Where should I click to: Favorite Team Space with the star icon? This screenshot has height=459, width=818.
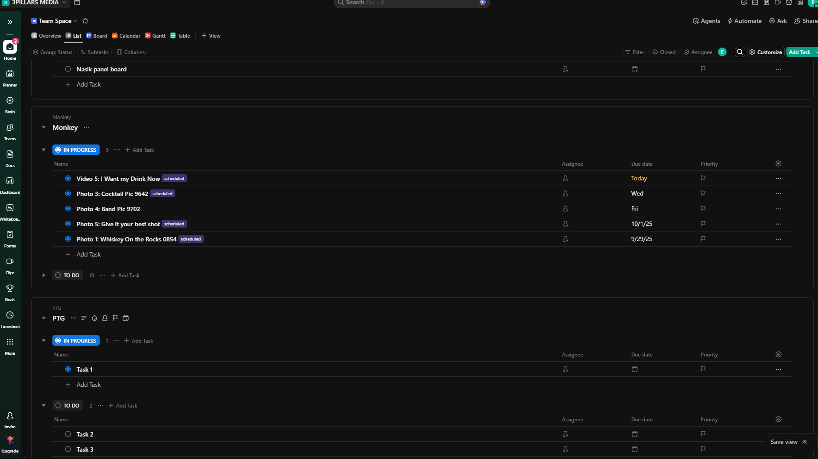coord(85,21)
